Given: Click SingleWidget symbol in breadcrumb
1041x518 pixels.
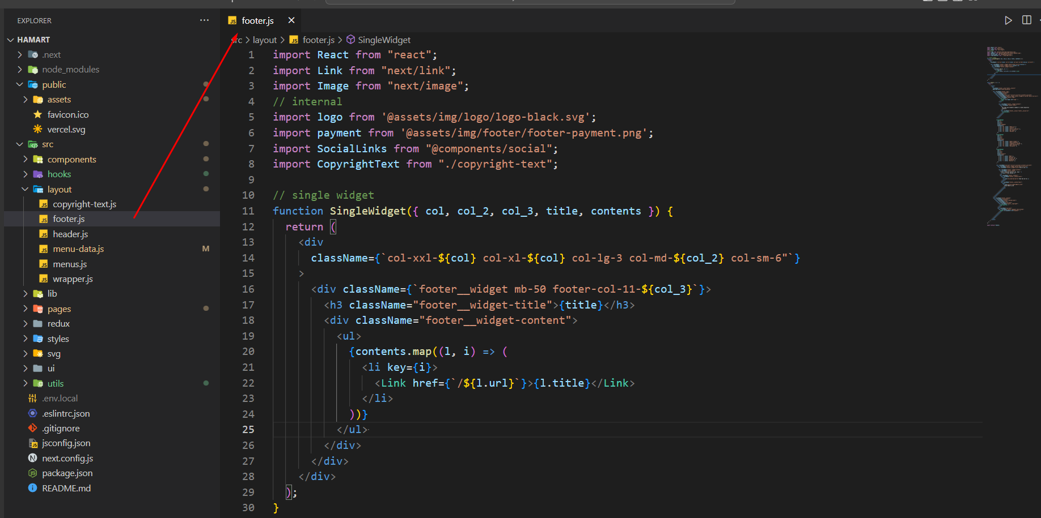Looking at the screenshot, I should point(384,40).
